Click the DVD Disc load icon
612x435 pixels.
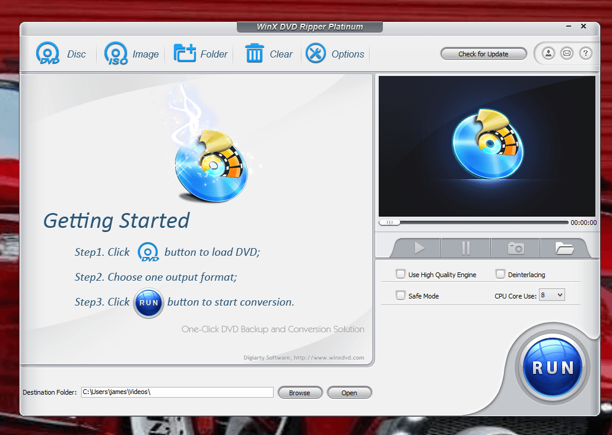tap(47, 54)
